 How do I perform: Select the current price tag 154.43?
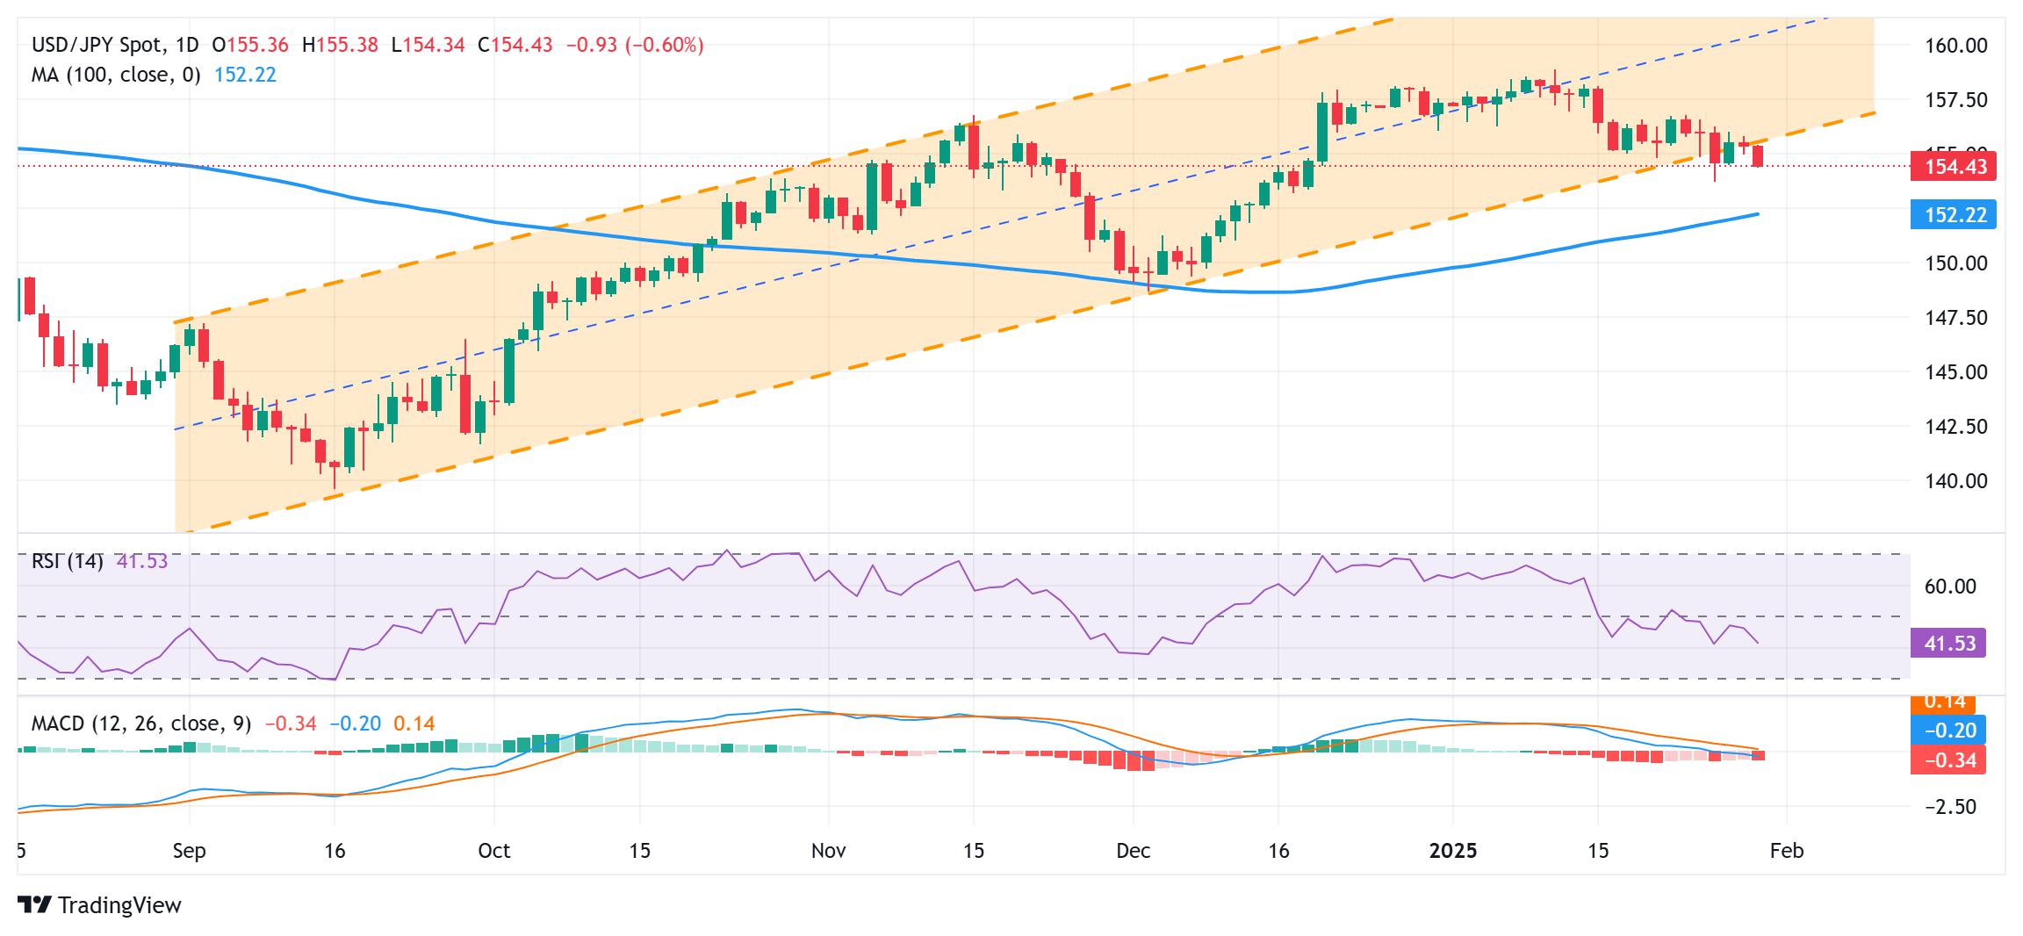pos(1954,166)
